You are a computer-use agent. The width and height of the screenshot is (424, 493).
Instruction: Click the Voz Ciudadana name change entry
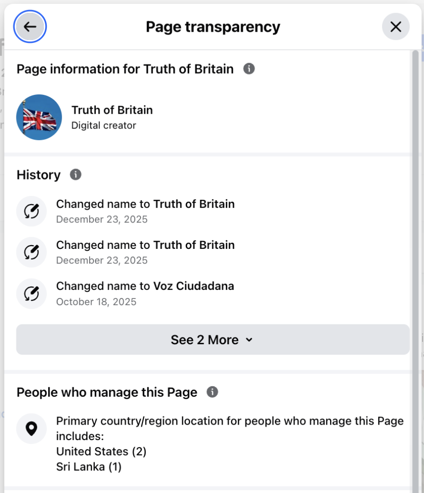pos(145,286)
